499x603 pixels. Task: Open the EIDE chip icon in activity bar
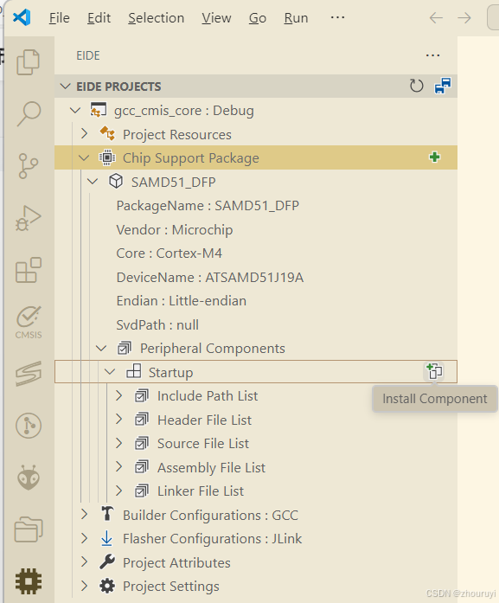29,581
